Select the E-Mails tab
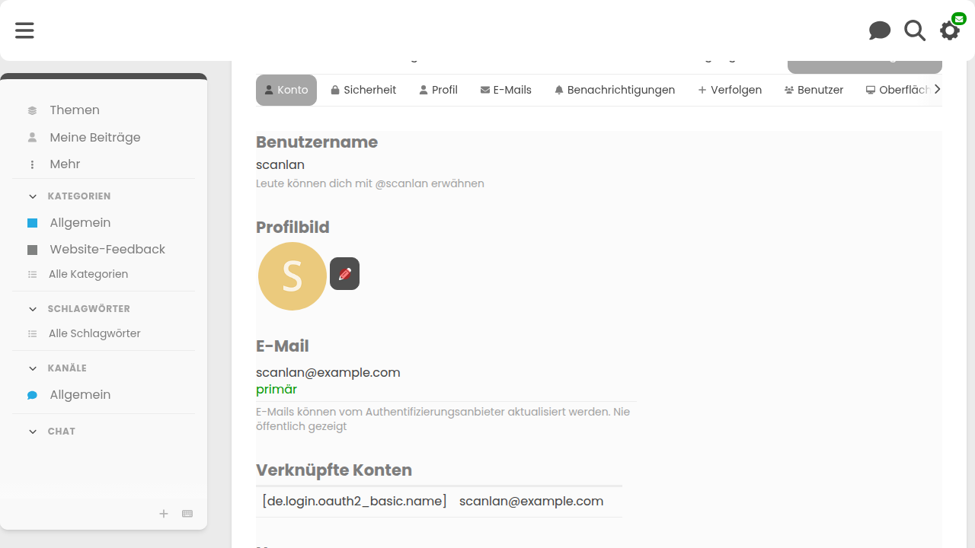Image resolution: width=975 pixels, height=548 pixels. (506, 90)
